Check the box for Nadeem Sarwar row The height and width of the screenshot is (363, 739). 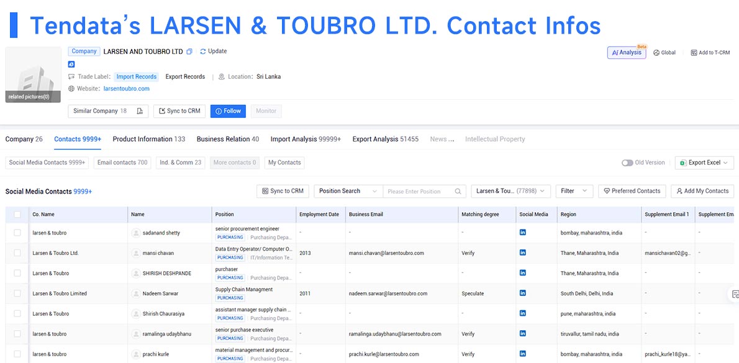(x=17, y=294)
